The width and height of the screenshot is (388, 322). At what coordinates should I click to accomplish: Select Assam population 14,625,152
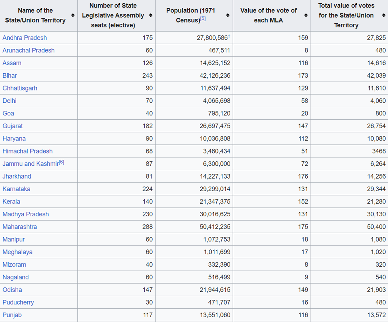pos(215,63)
